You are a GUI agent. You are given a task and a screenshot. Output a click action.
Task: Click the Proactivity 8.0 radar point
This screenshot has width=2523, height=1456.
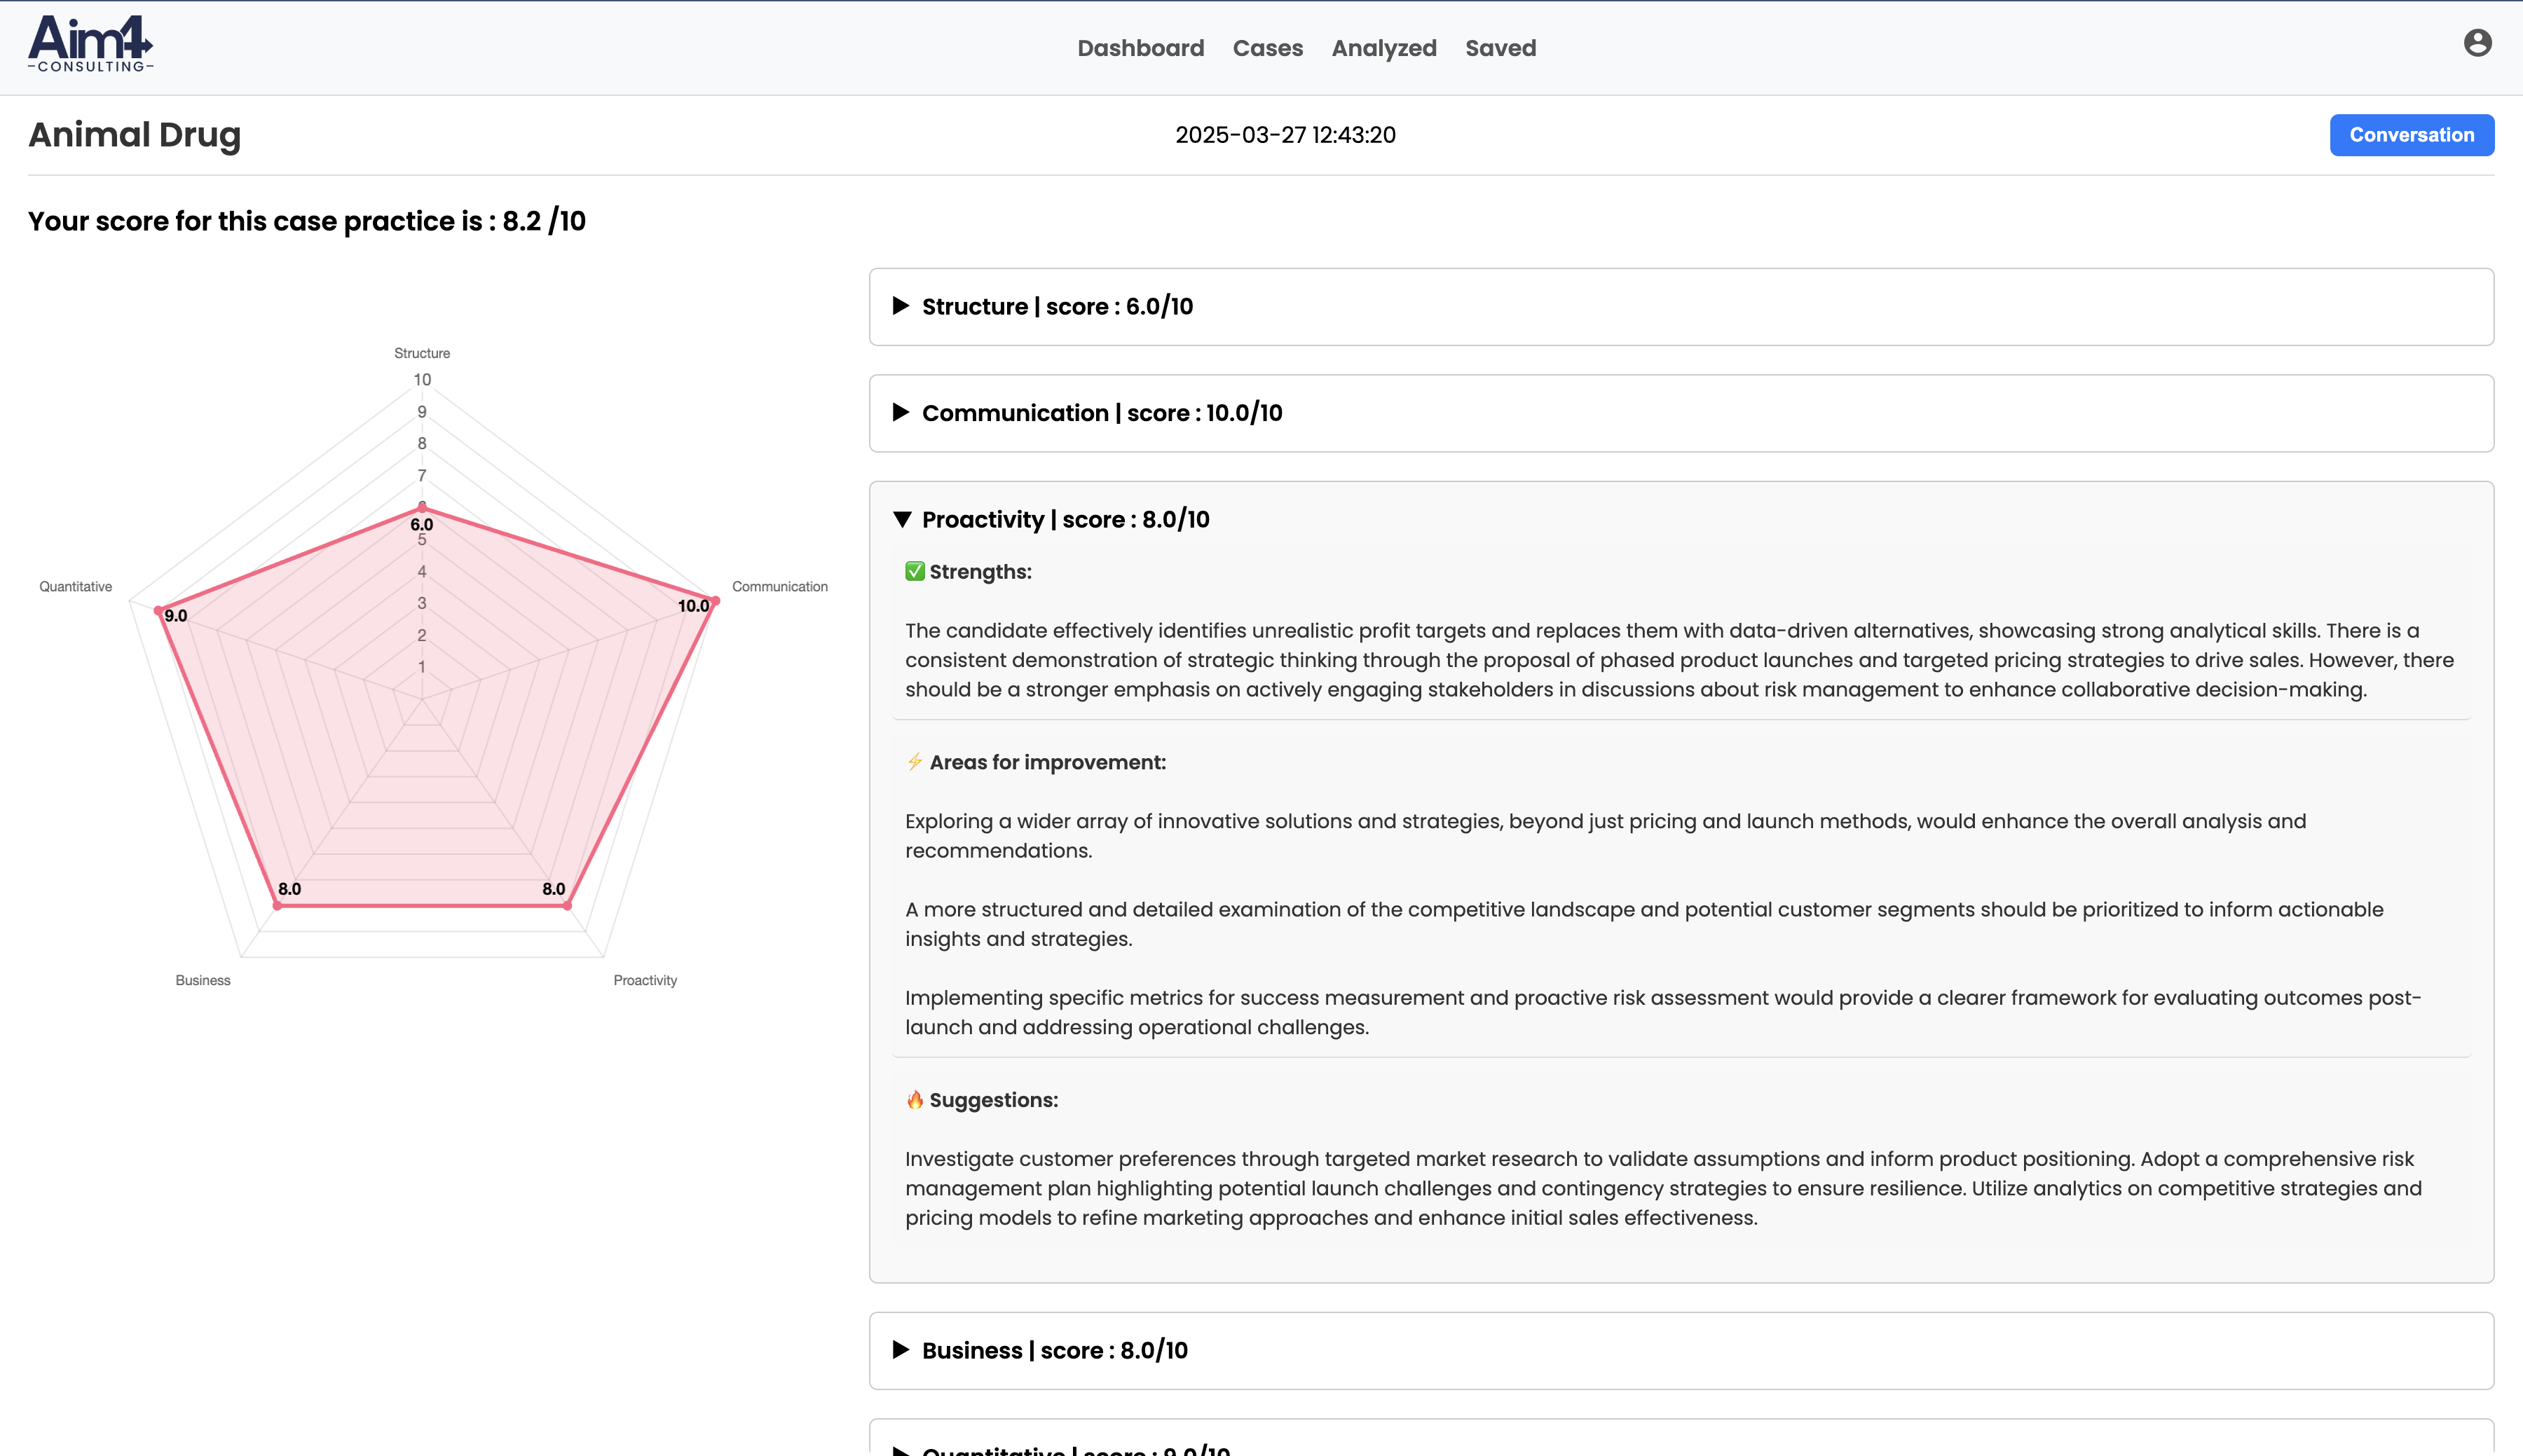pos(567,905)
